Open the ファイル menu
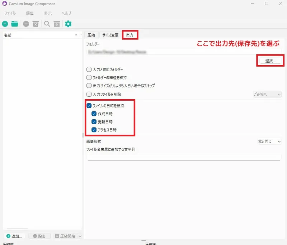Screen dimensions: 287x245 point(10,13)
